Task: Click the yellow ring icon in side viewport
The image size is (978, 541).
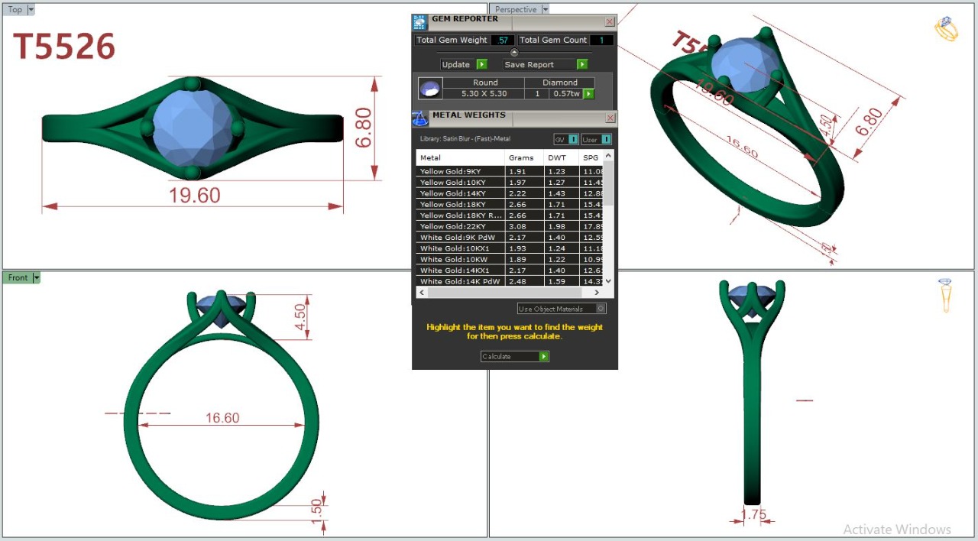Action: 946,295
